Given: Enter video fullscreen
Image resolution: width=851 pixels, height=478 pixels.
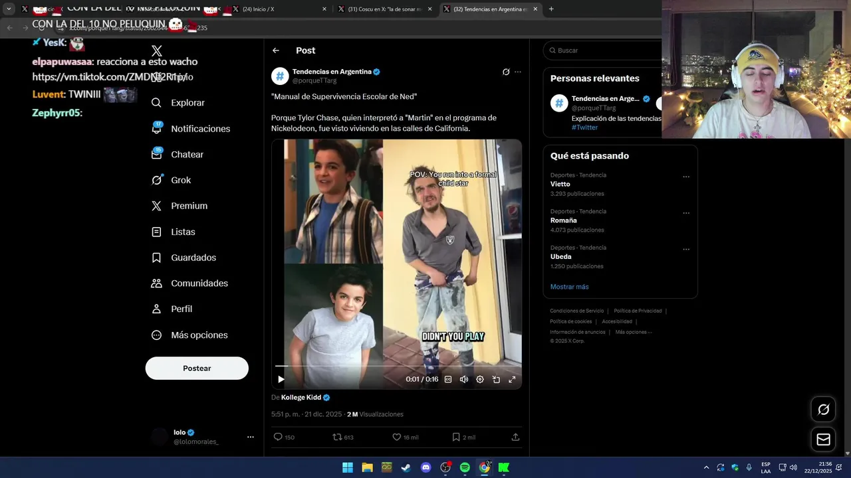Looking at the screenshot, I should [512, 379].
